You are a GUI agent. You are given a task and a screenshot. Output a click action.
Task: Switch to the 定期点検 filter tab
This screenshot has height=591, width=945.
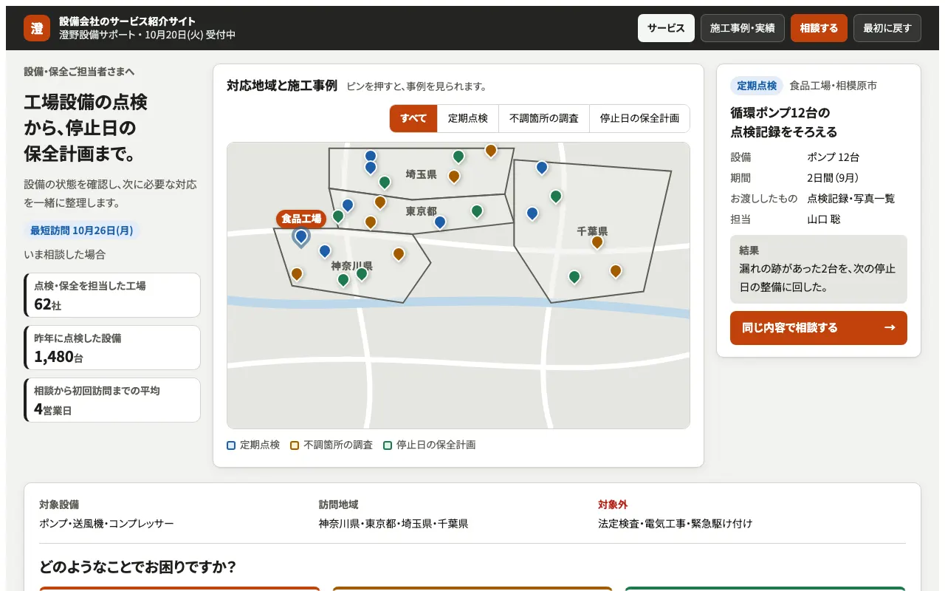468,118
